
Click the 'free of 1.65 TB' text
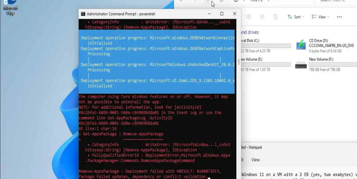click(259, 70)
